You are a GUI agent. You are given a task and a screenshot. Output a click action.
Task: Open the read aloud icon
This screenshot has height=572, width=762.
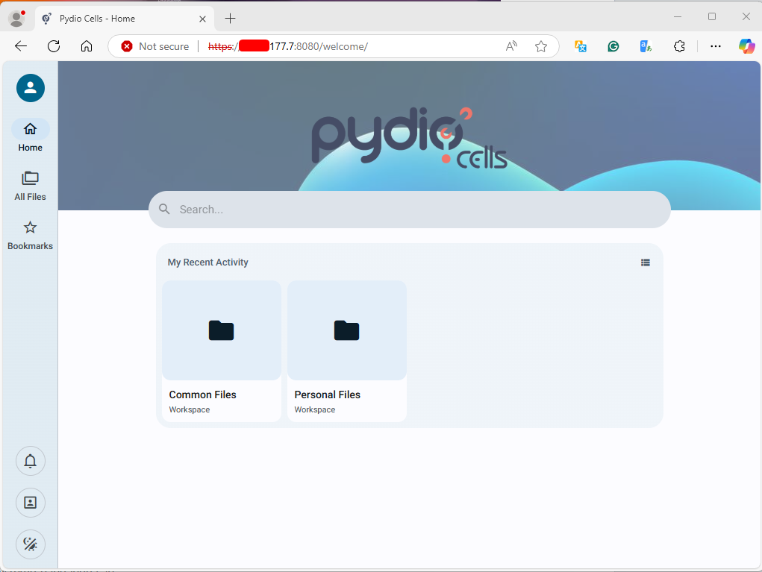[x=511, y=46]
